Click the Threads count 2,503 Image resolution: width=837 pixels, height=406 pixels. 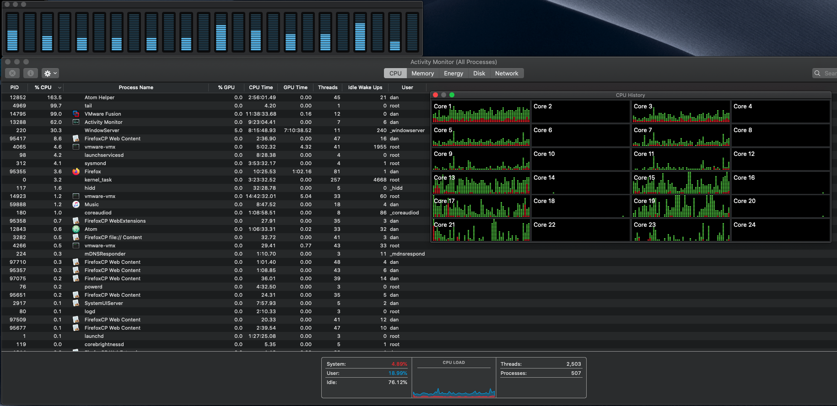click(573, 364)
